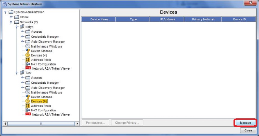Sort by IP Address column header
The height and width of the screenshot is (136, 259).
[x=167, y=19]
